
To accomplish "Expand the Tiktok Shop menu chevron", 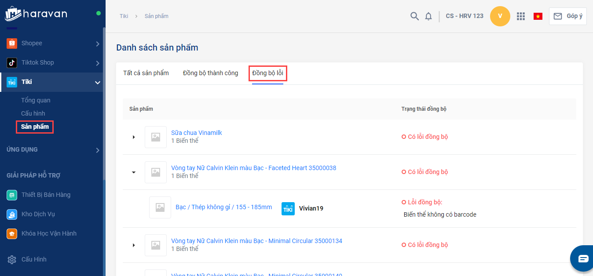I will (x=97, y=63).
